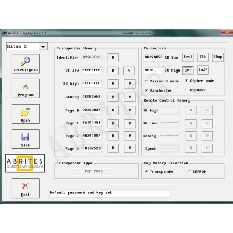Write Page 1 memory

pyautogui.click(x=130, y=123)
